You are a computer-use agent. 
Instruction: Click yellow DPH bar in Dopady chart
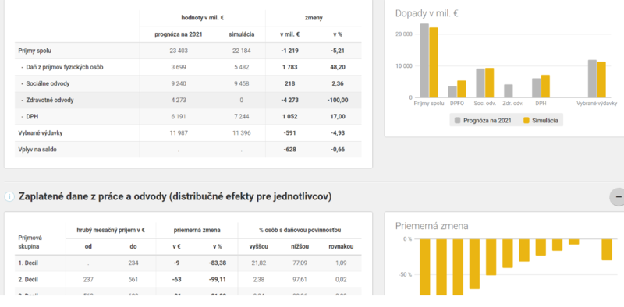(544, 86)
